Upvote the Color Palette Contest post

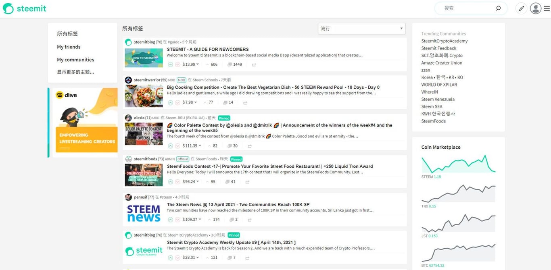pyautogui.click(x=170, y=146)
